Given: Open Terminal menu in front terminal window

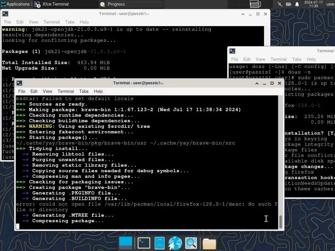Looking at the screenshot, I should click(x=65, y=92).
